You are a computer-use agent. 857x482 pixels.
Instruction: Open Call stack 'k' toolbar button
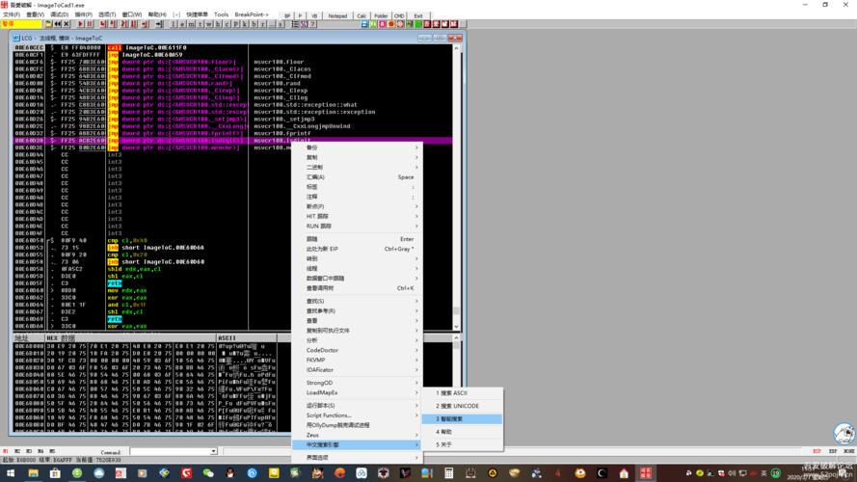(244, 24)
